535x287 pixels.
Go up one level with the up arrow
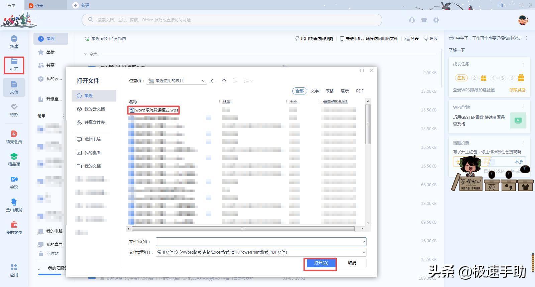click(224, 81)
